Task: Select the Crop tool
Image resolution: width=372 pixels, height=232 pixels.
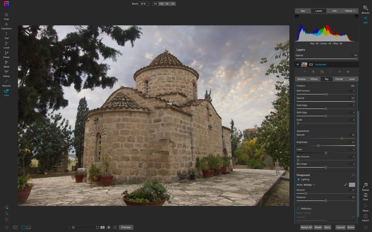Action: click(6, 15)
